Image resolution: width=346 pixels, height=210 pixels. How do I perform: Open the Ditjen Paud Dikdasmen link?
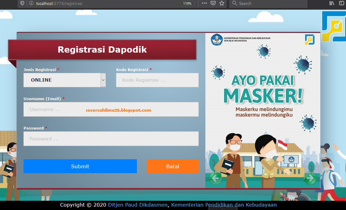pyautogui.click(x=138, y=205)
